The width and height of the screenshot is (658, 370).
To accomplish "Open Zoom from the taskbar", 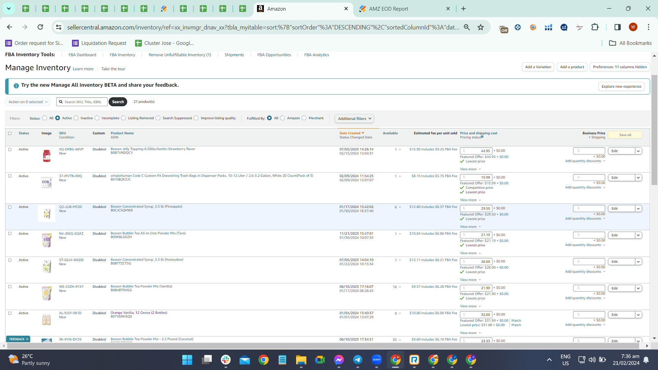I will 377,360.
